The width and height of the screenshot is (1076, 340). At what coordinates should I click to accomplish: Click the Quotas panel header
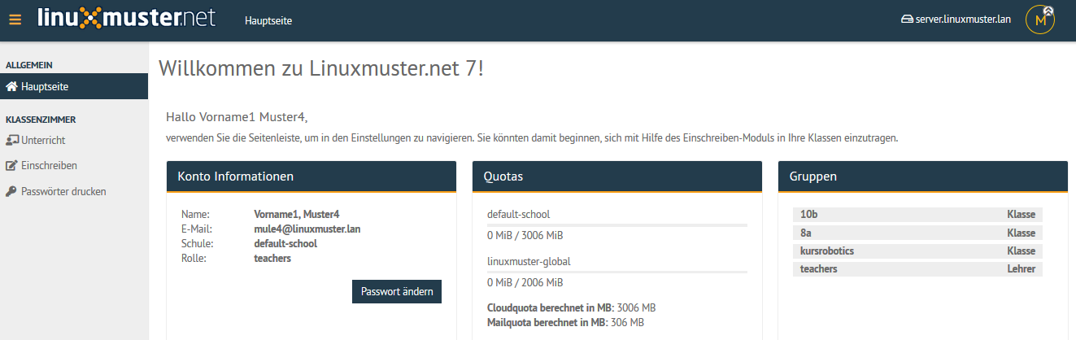click(x=617, y=177)
